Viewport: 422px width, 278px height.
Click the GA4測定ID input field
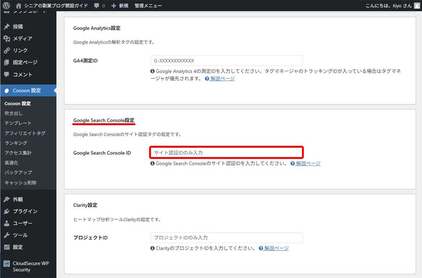[x=226, y=60]
